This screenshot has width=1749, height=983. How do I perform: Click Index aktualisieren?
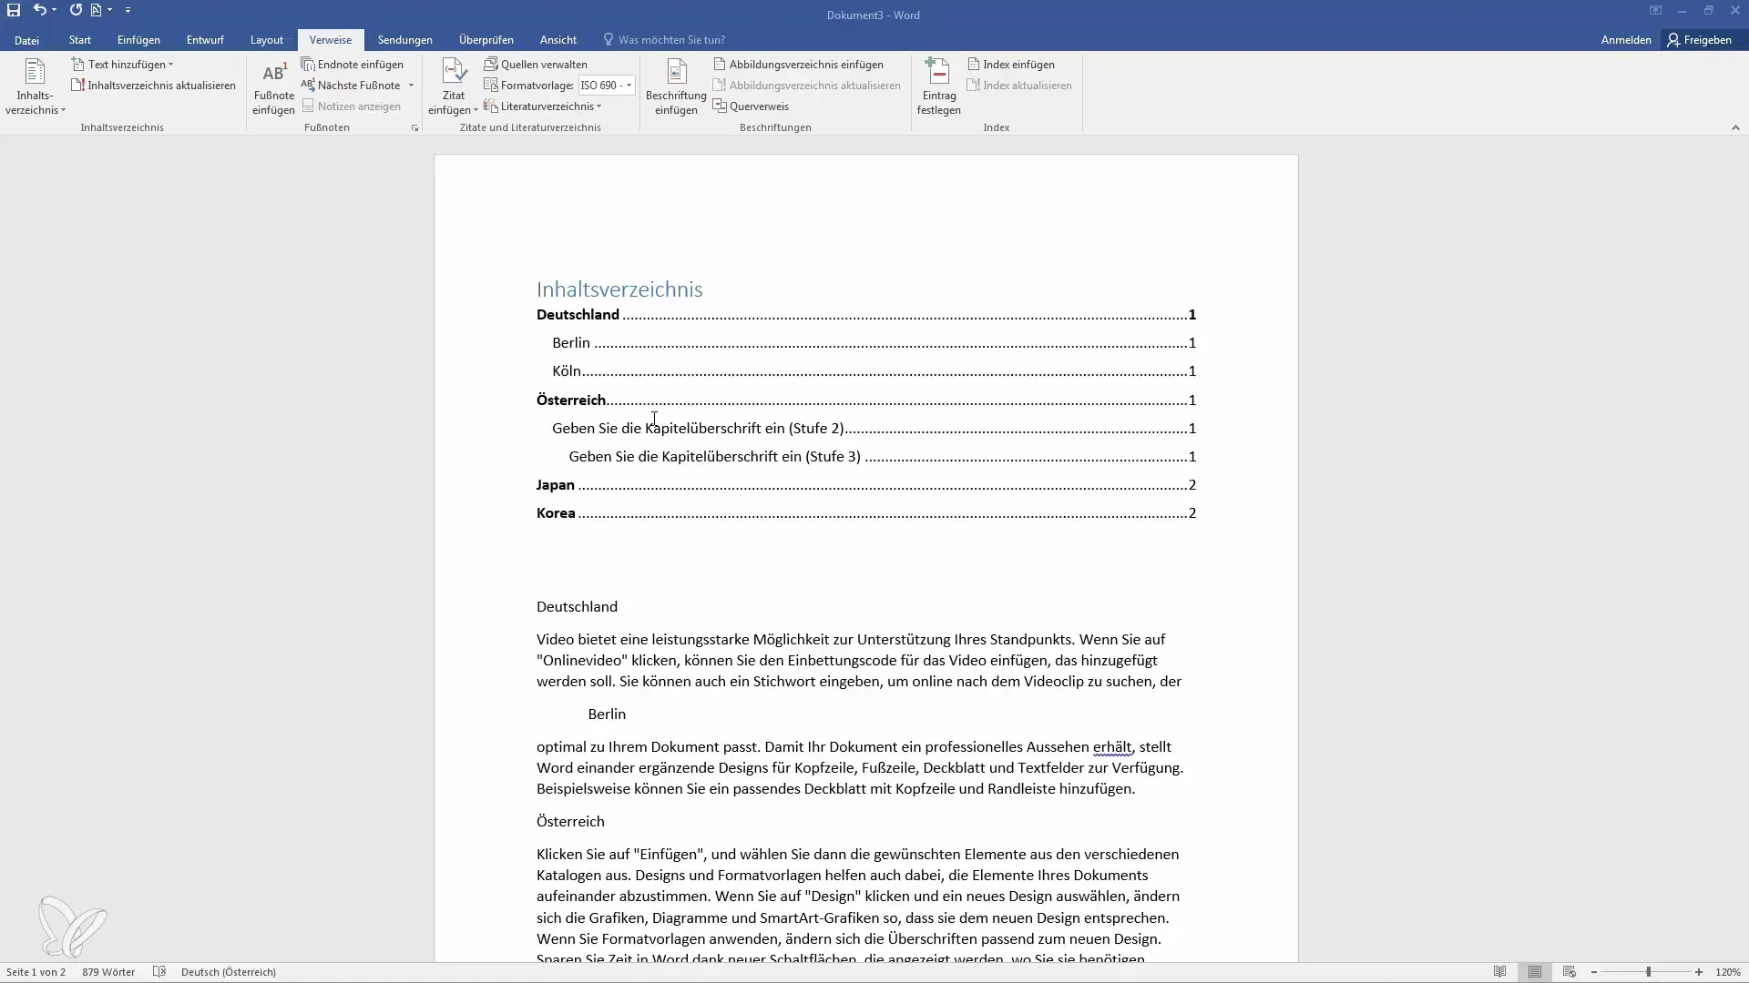pyautogui.click(x=1019, y=86)
